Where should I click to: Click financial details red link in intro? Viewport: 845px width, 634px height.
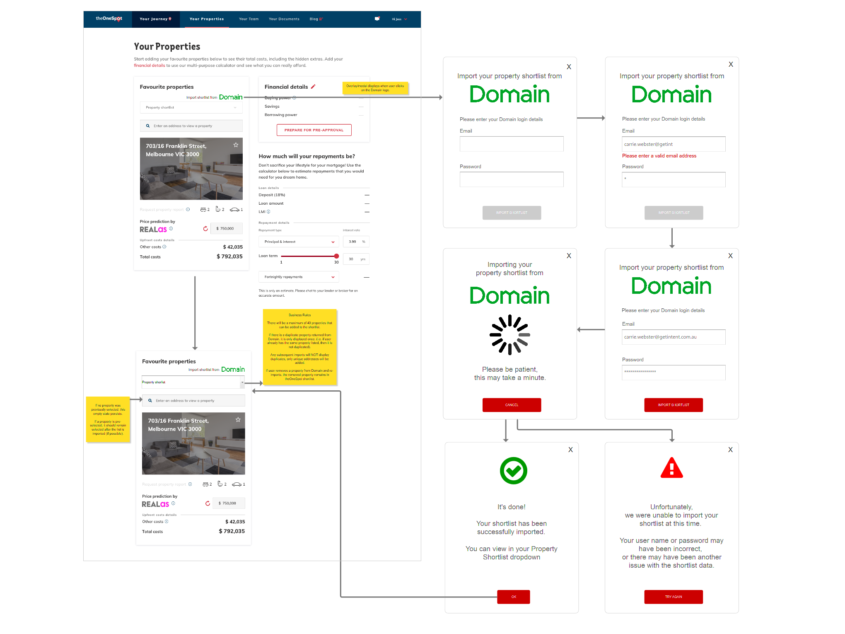tap(149, 65)
